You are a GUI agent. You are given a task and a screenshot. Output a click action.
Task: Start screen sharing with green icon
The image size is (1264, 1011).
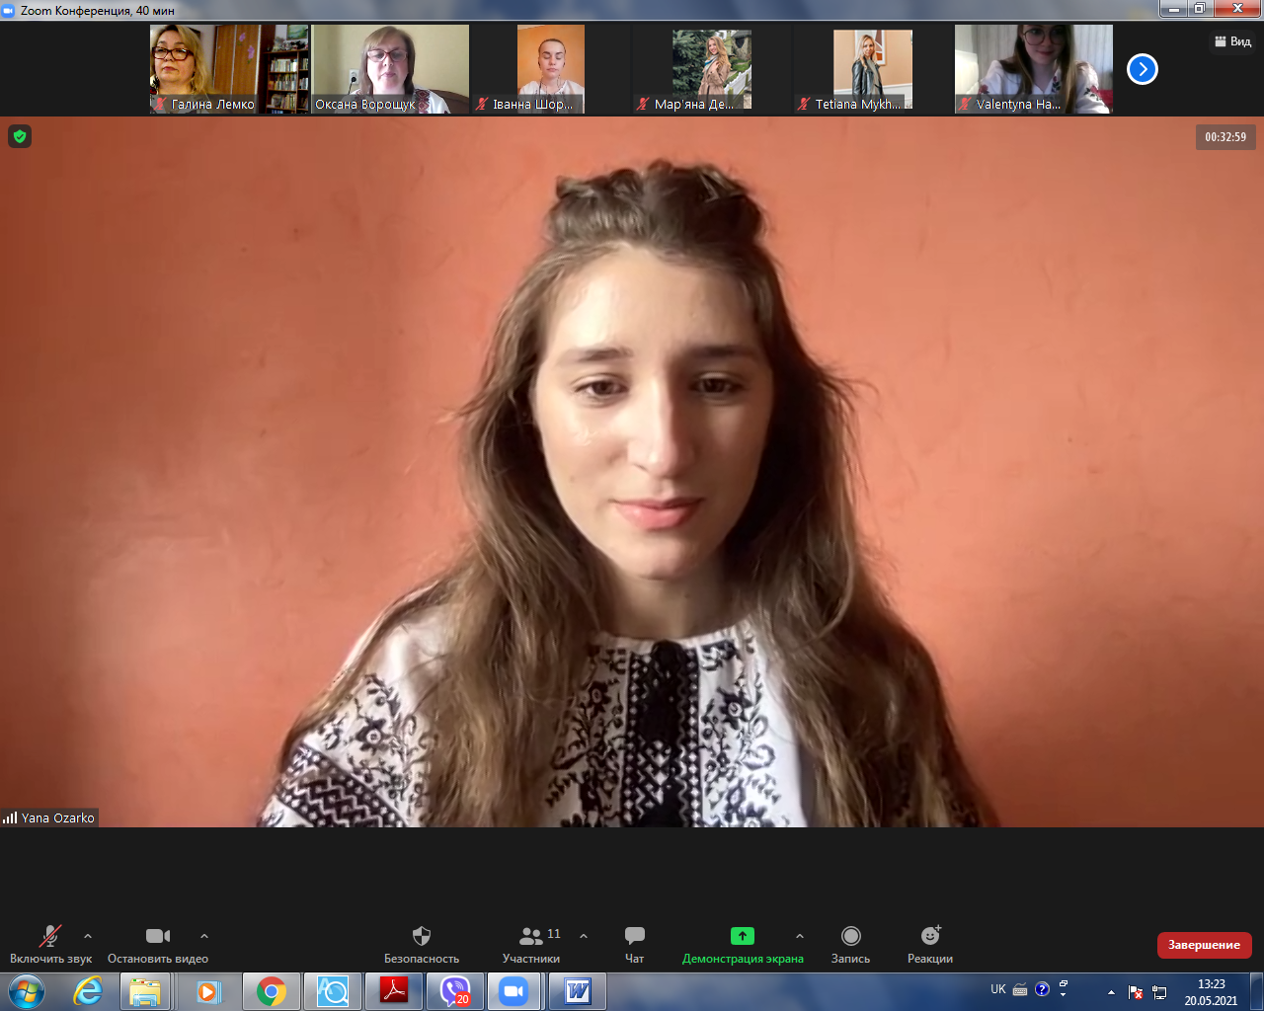742,936
